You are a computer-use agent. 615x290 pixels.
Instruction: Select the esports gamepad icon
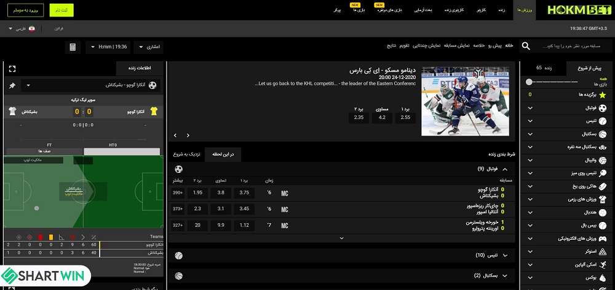tap(603, 238)
